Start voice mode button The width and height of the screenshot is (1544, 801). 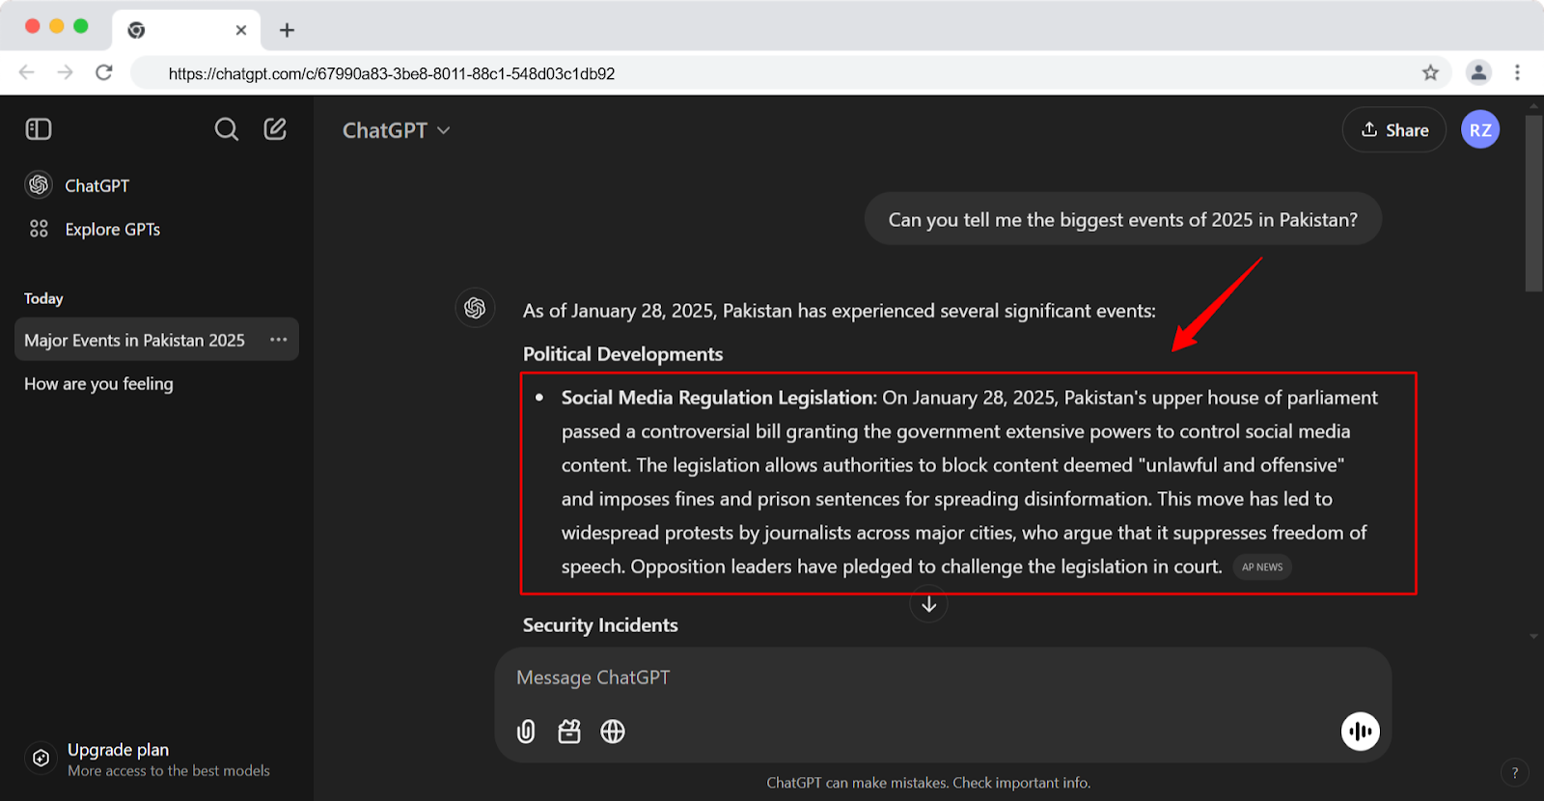(1361, 732)
